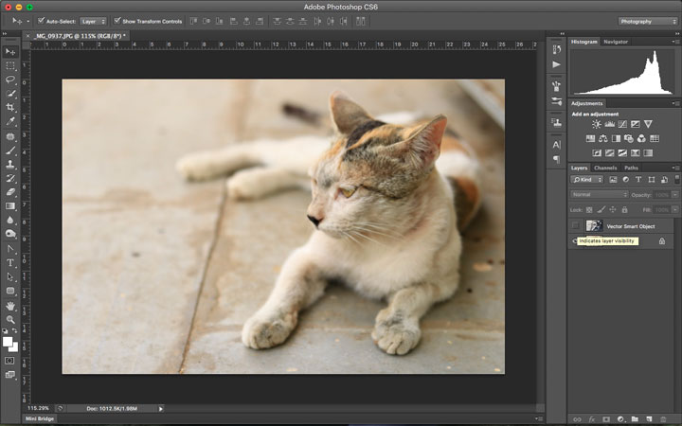Open the Auto-Select Layer dropdown

[93, 20]
